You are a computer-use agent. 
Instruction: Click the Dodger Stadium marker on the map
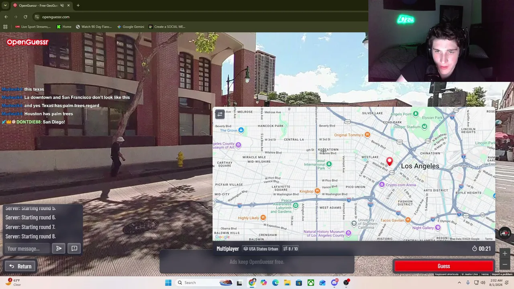[424, 127]
